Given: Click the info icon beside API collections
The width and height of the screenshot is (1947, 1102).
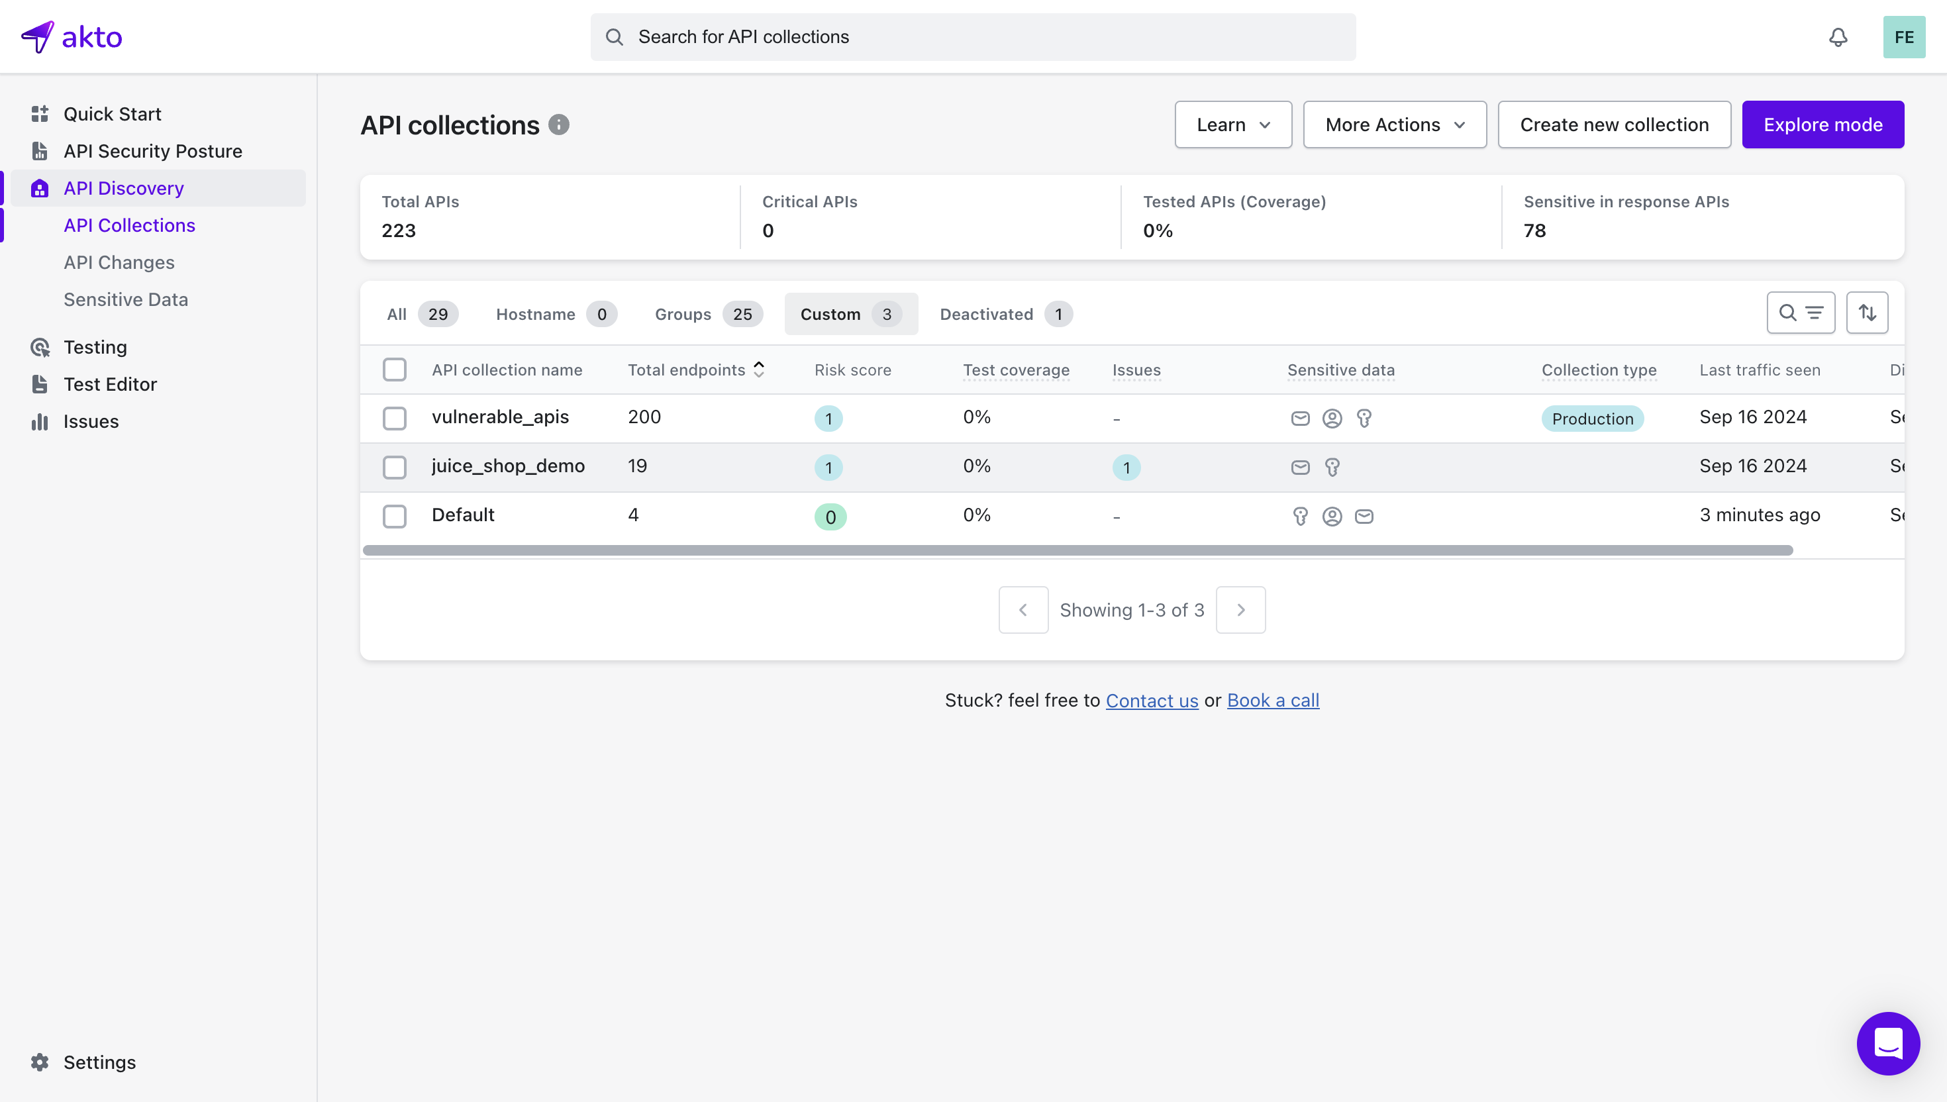Looking at the screenshot, I should (558, 125).
